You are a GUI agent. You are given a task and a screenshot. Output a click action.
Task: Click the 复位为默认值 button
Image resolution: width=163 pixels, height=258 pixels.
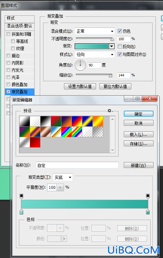tap(115, 86)
